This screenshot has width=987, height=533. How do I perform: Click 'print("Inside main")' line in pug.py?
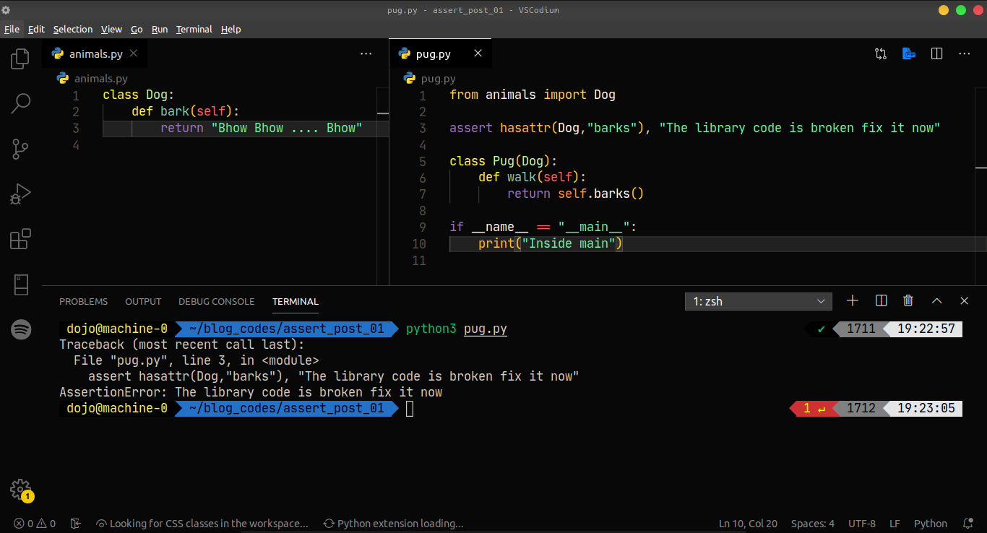point(550,243)
